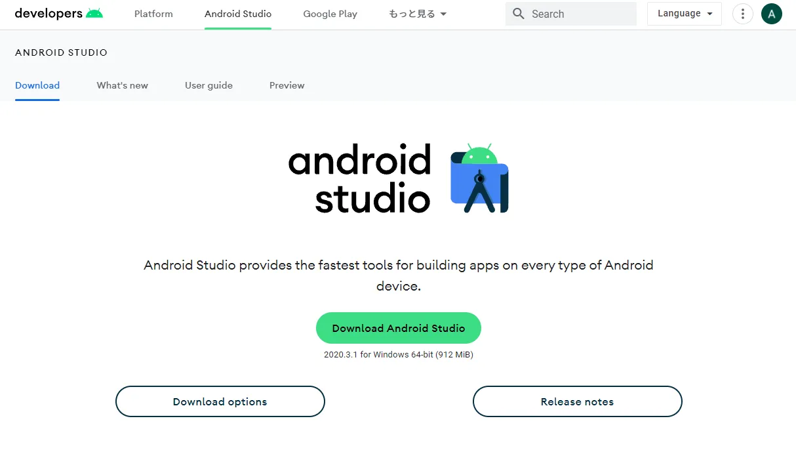Open Download options
Screen dimensions: 796x467
pos(220,401)
